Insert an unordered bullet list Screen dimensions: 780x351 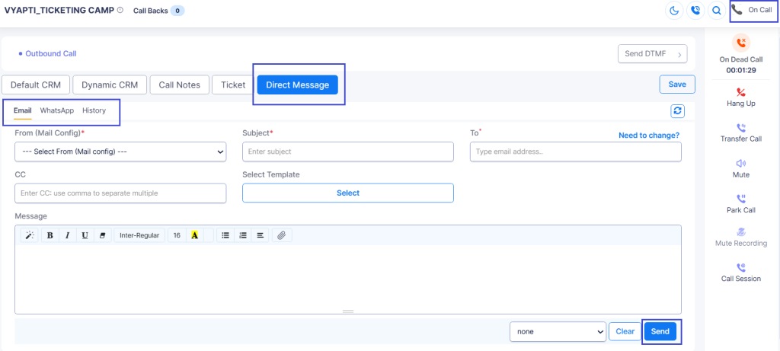(225, 235)
